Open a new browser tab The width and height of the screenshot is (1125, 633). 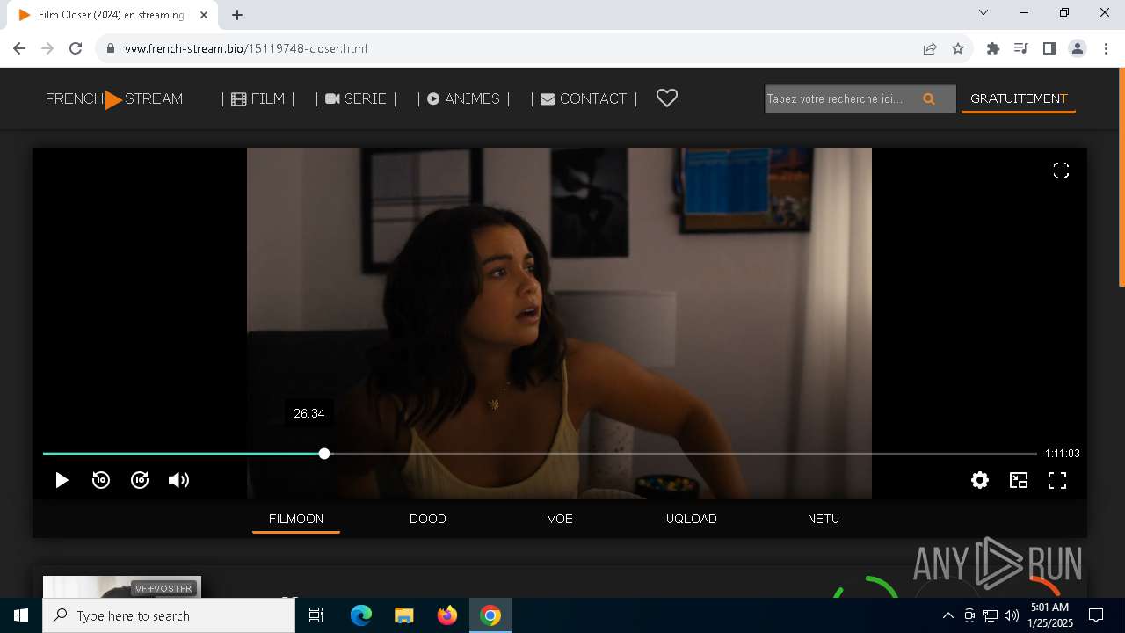[237, 15]
